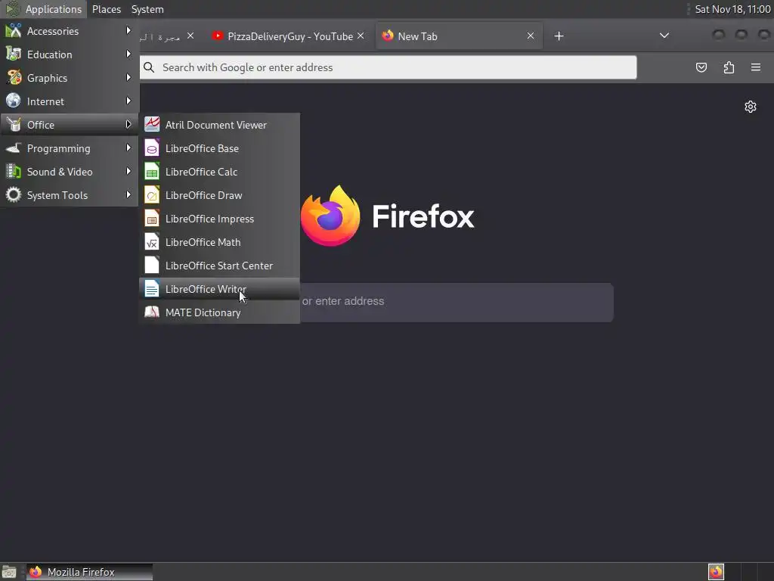774x581 pixels.
Task: Open LibreOffice Start Center
Action: [x=219, y=266]
